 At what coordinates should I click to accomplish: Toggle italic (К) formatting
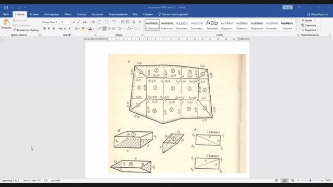pyautogui.click(x=49, y=29)
